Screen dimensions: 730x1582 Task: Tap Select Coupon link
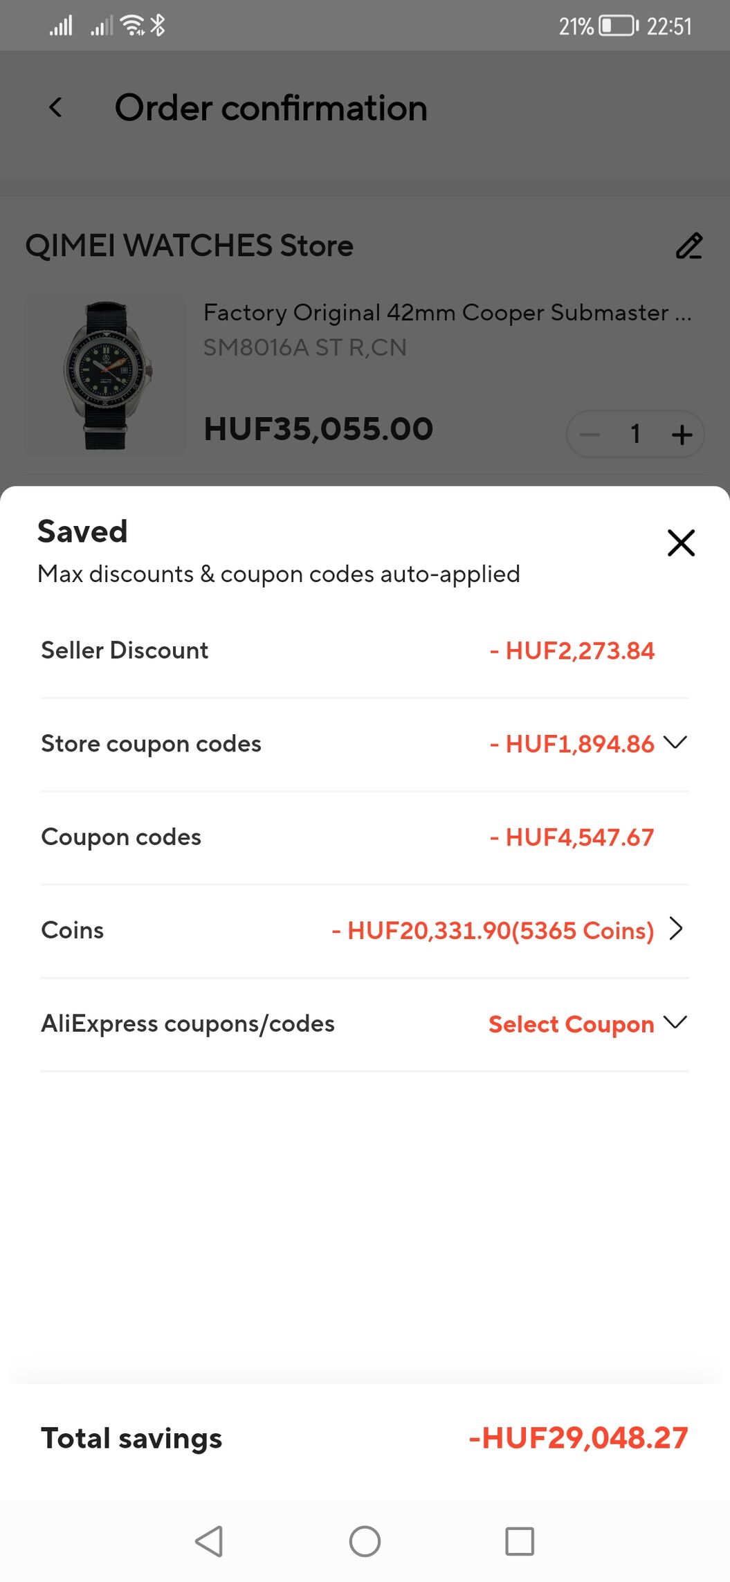(571, 1024)
